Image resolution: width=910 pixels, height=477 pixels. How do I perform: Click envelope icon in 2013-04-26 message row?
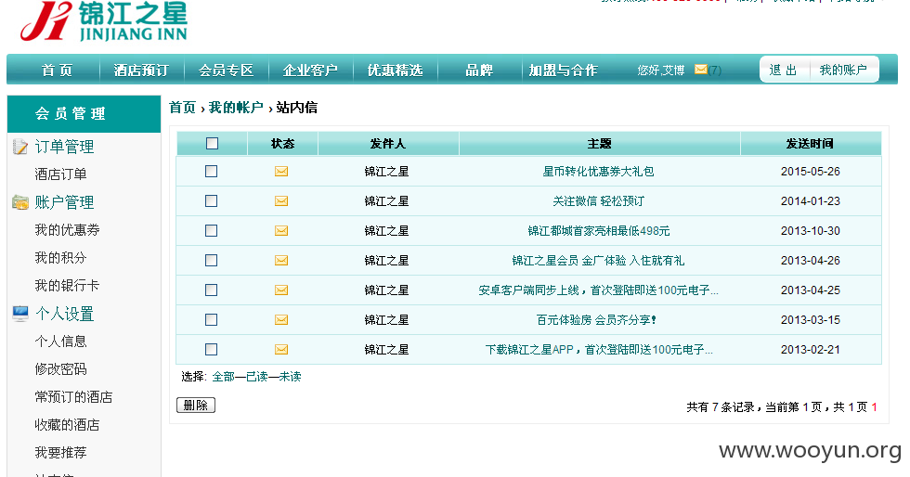tap(281, 260)
